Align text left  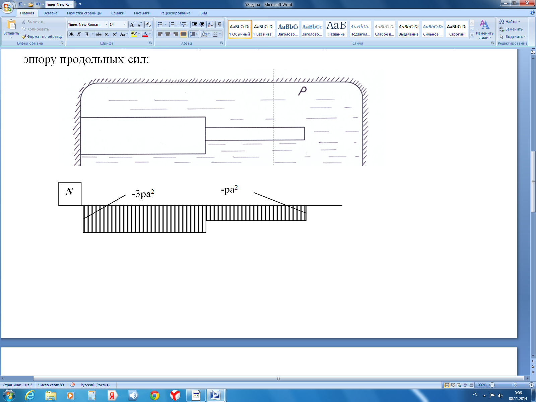pos(160,34)
